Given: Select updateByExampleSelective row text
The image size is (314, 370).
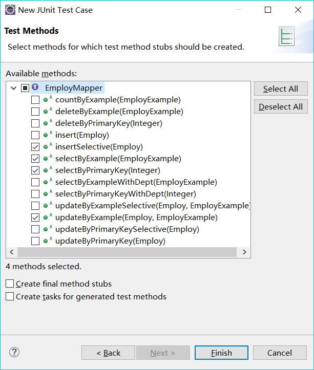Looking at the screenshot, I should 153,206.
